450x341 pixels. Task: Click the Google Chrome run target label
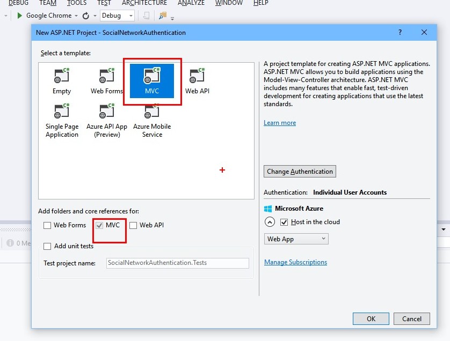click(x=49, y=16)
